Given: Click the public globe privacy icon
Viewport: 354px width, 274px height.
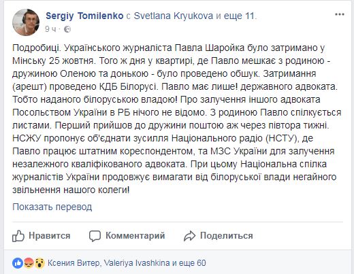Looking at the screenshot, I should click(x=67, y=29).
